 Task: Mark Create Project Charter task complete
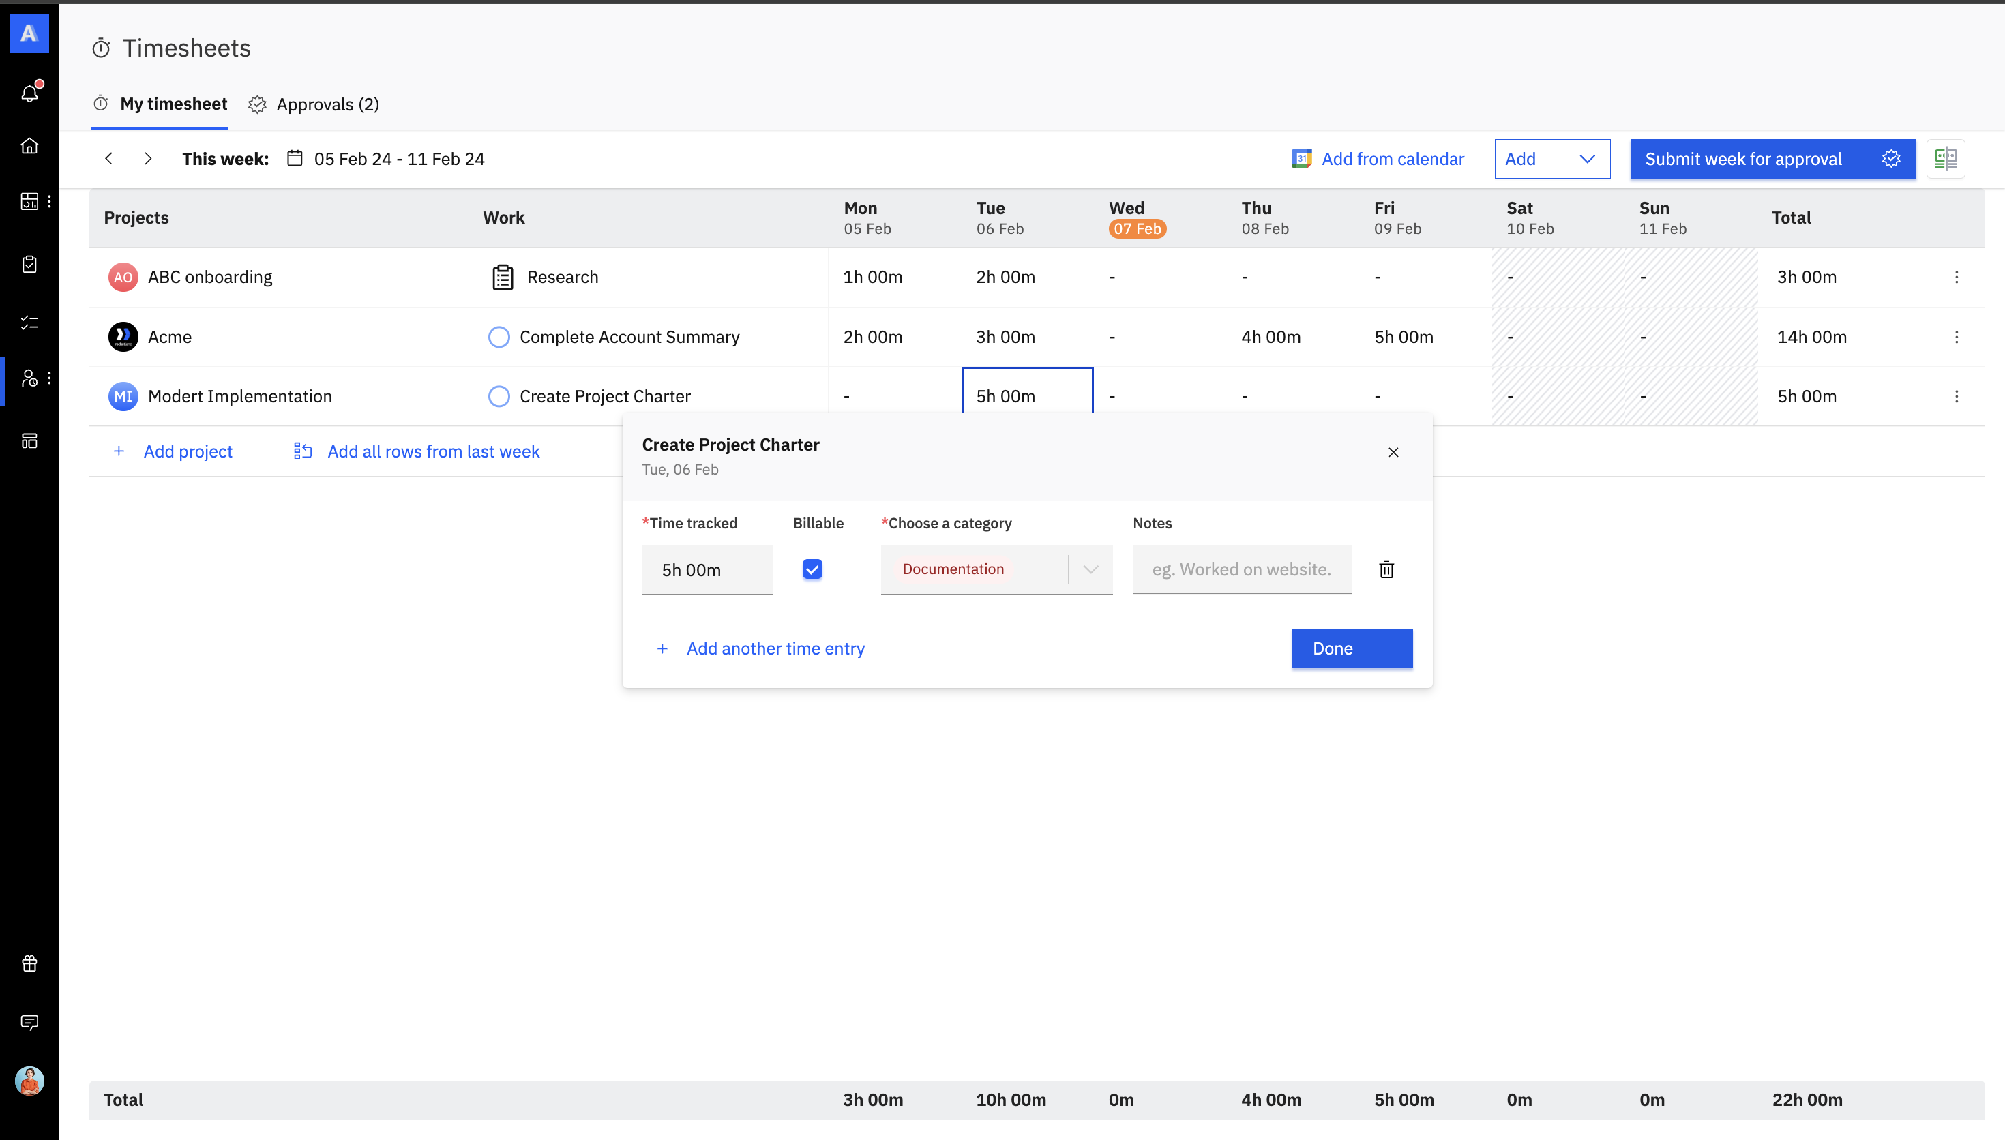point(499,396)
